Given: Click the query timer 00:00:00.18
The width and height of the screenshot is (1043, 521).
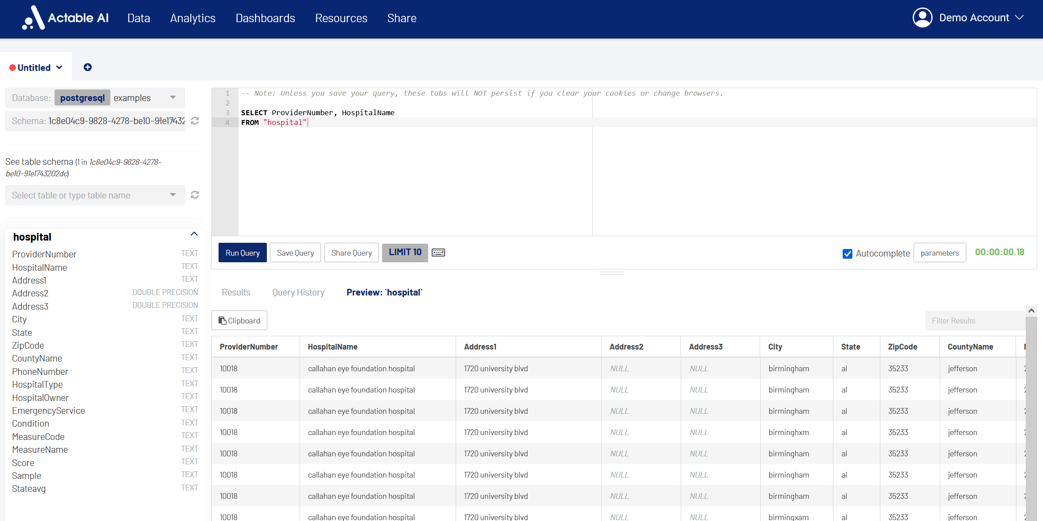Looking at the screenshot, I should pyautogui.click(x=1000, y=252).
